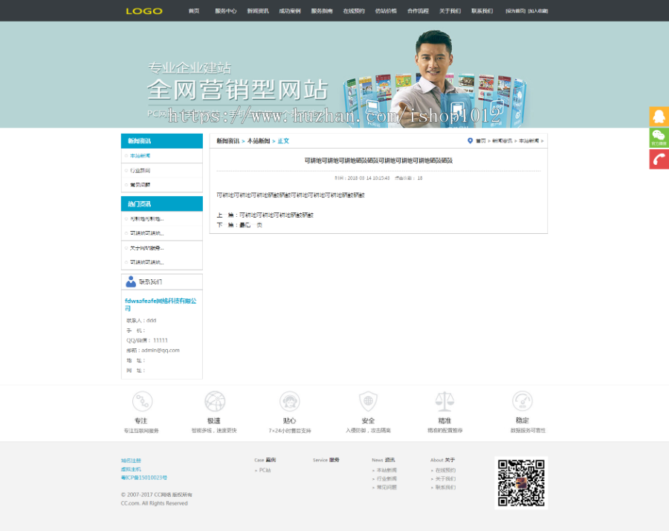Click the 稳定 gear icon
This screenshot has height=531, width=669.
(520, 400)
